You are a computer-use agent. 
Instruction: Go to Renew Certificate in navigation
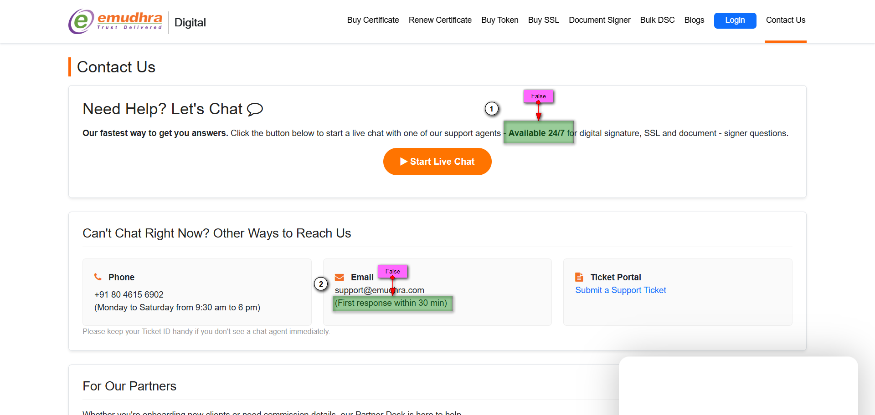440,20
